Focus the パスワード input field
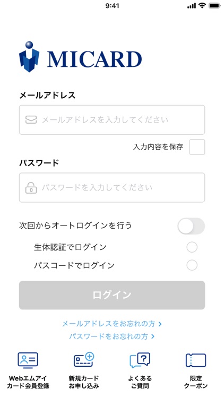The image size is (224, 398). point(112,187)
